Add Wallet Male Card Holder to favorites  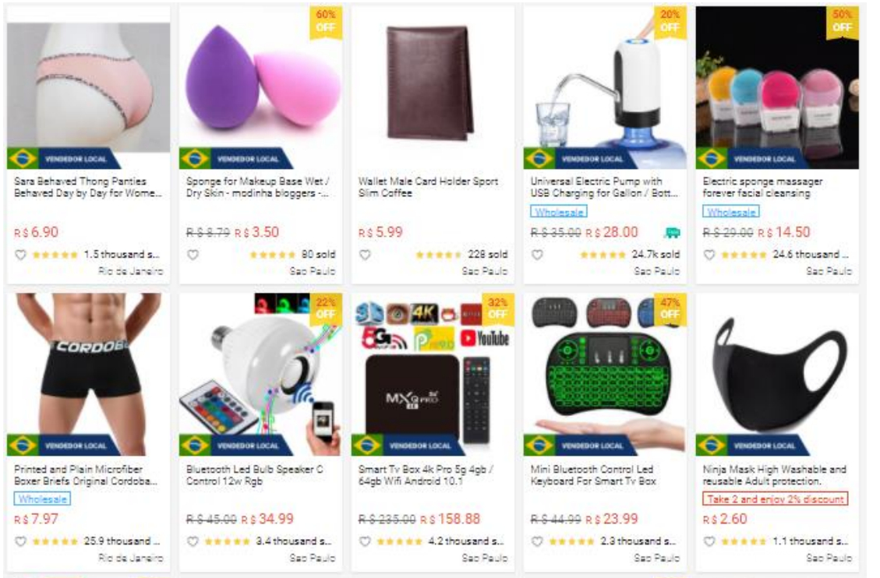tap(365, 255)
